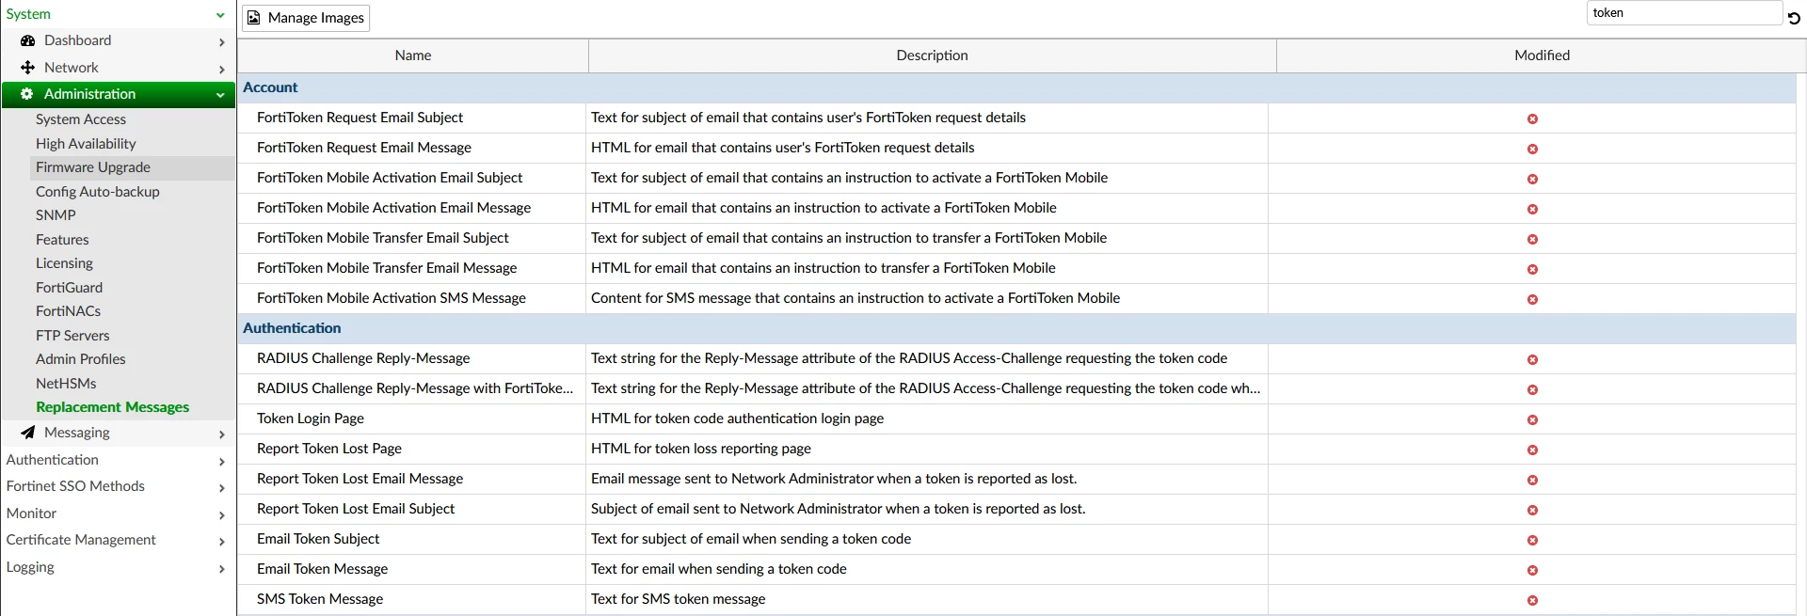Screen dimensions: 1807x616
Task: Click modified icon for RADIUS Challenge Reply-Message with FortiToken
Action: (1532, 389)
